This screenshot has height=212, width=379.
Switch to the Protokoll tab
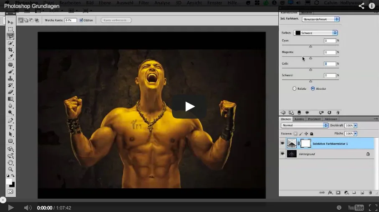[314, 119]
